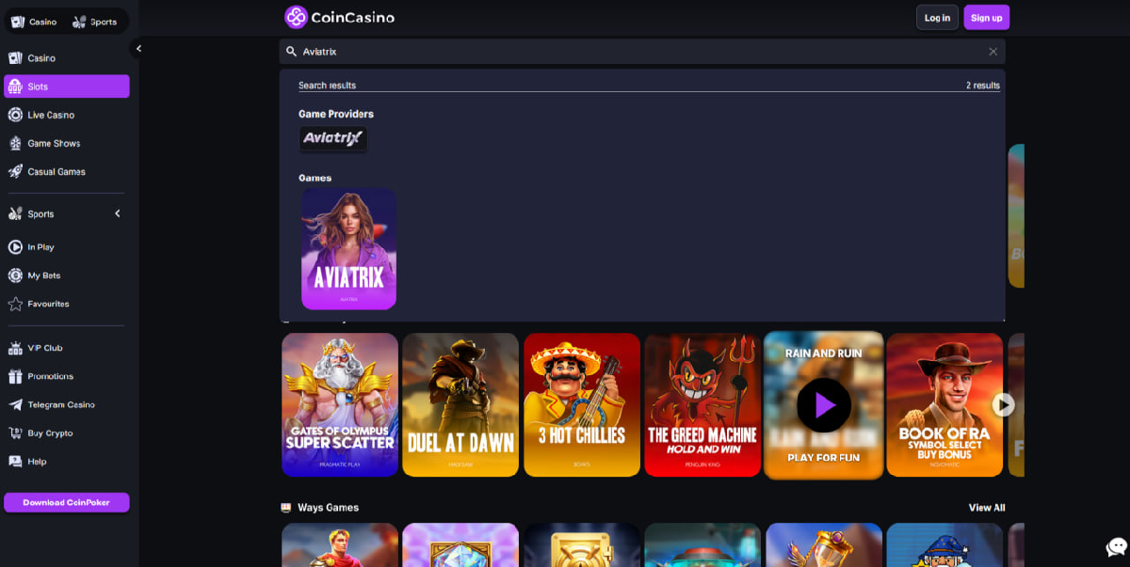Select Slots in the sidebar

66,87
